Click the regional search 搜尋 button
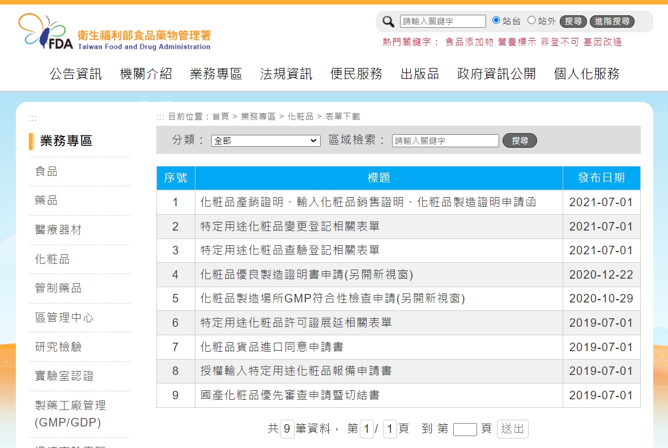This screenshot has height=448, width=668. point(520,140)
